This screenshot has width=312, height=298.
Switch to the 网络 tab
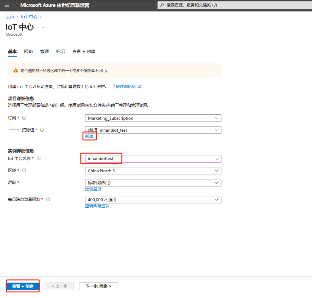coord(28,52)
